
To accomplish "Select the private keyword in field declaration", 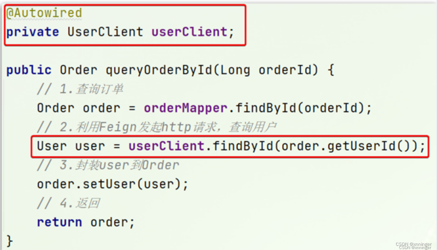I will pyautogui.click(x=33, y=32).
